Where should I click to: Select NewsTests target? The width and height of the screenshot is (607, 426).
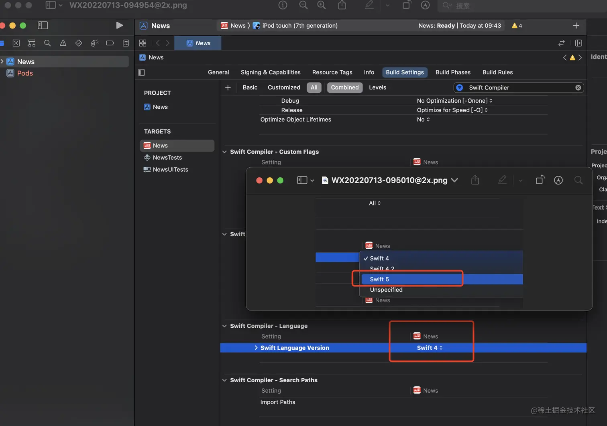(167, 158)
